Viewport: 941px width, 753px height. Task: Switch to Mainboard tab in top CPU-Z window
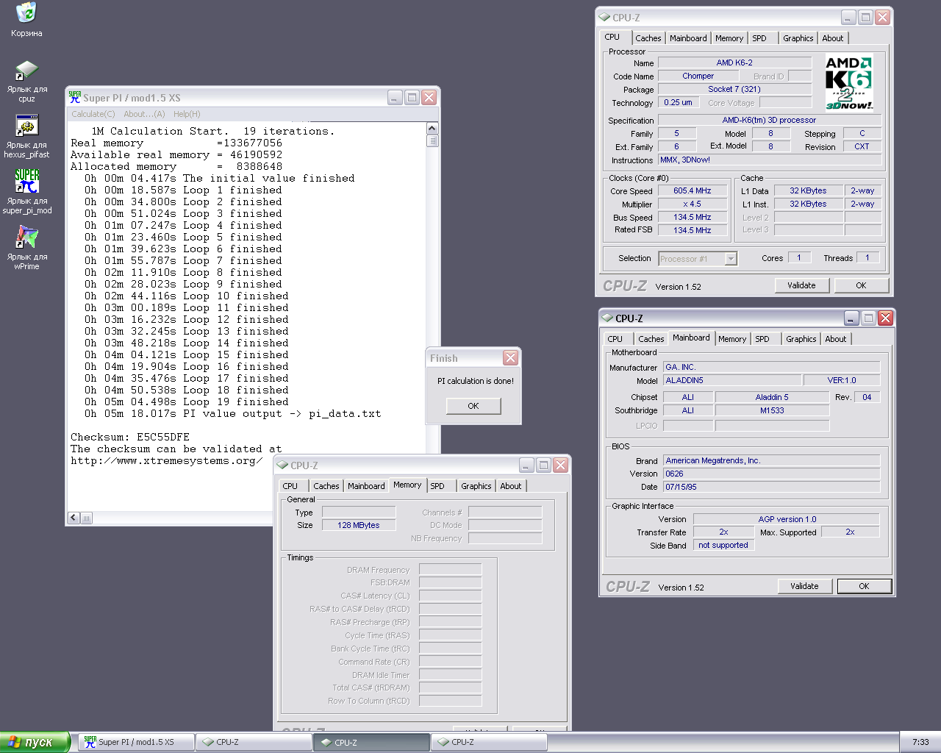click(x=688, y=38)
